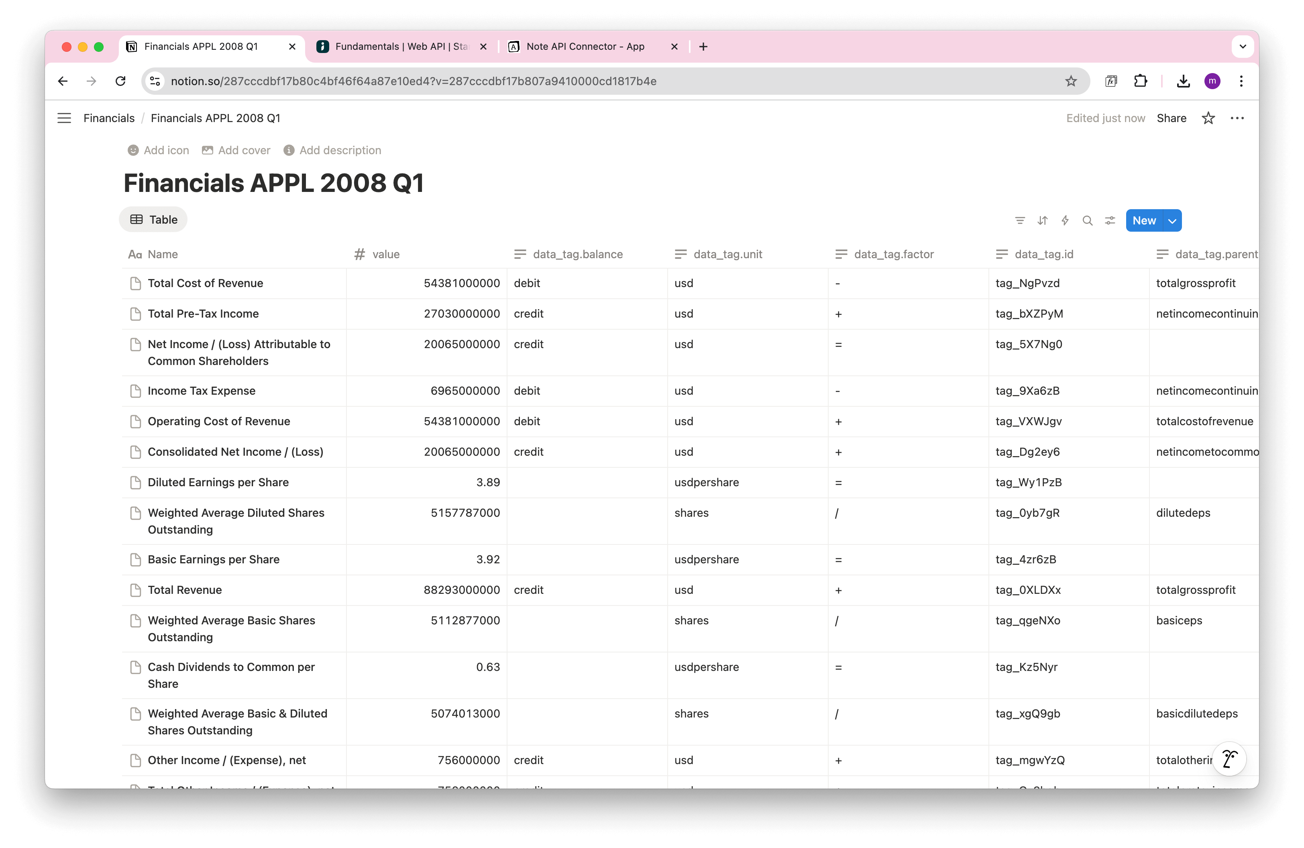Click the Share button
This screenshot has height=848, width=1304.
(x=1172, y=118)
